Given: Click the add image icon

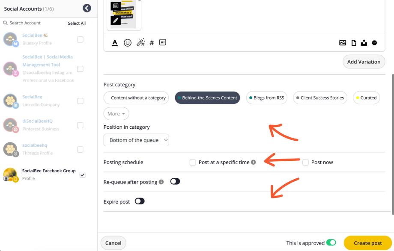Looking at the screenshot, I should (x=343, y=43).
